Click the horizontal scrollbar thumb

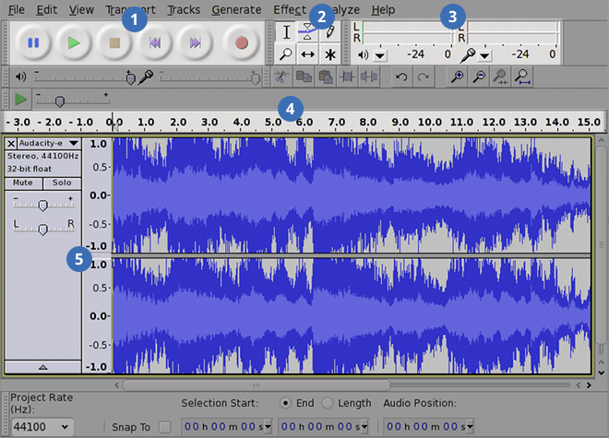click(x=257, y=385)
